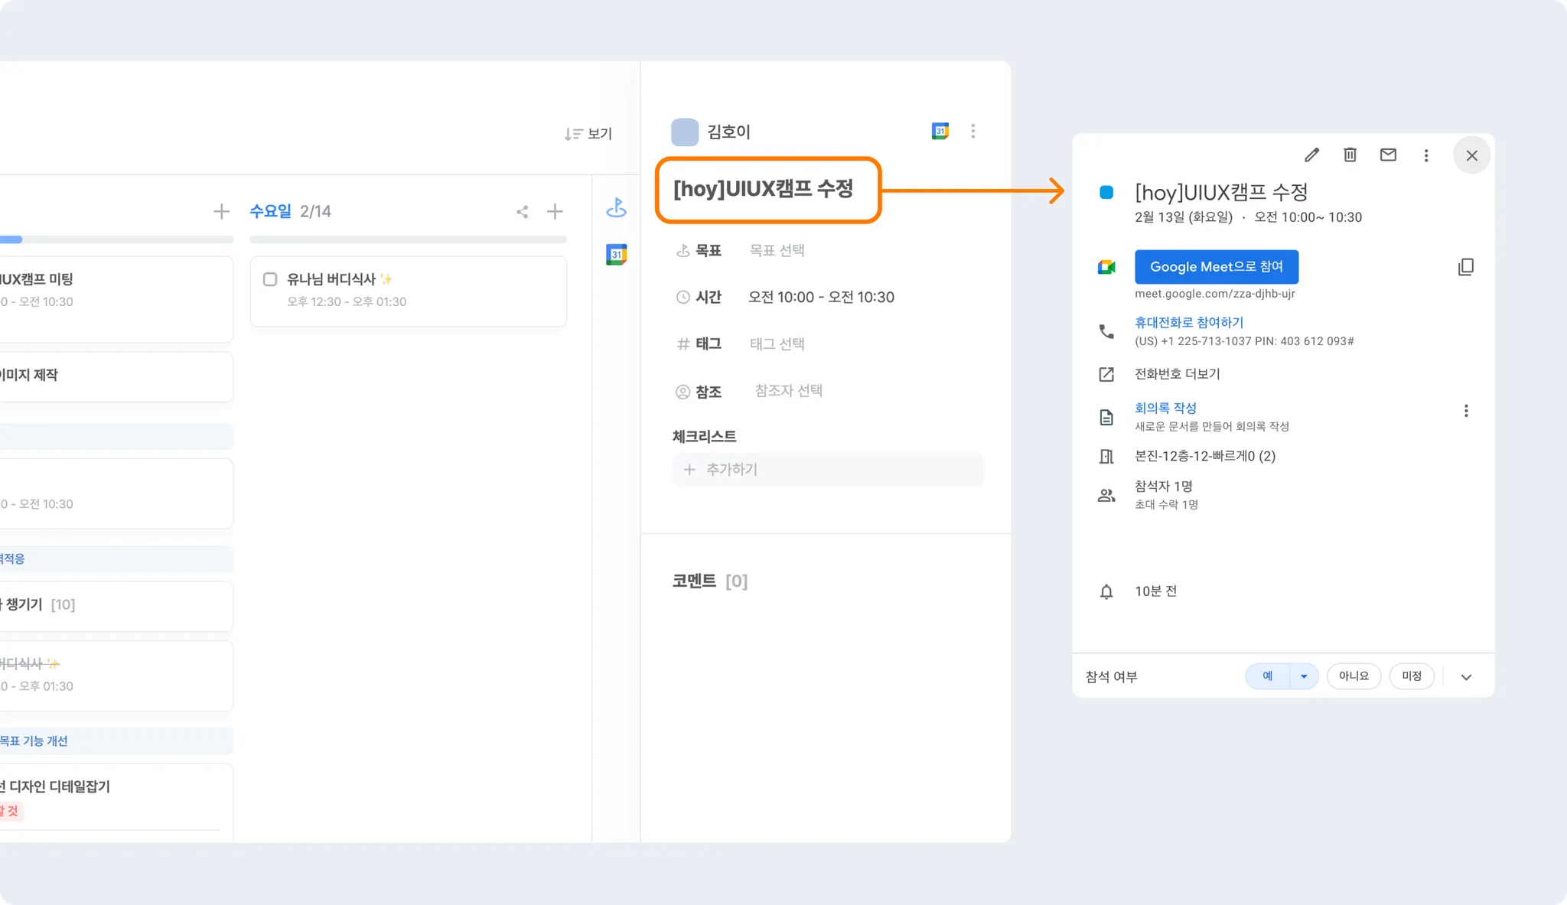Image resolution: width=1567 pixels, height=905 pixels.
Task: Open the Google Calendar icon in side strip
Action: pos(616,255)
